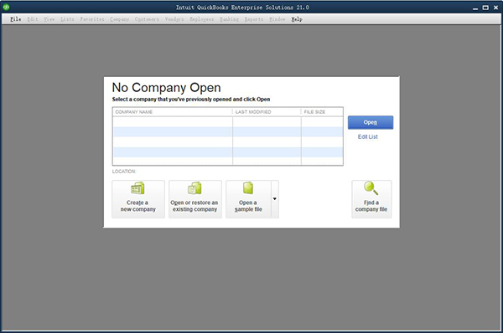503x333 pixels.
Task: Click the Open or restore an existing company icon
Action: (195, 199)
